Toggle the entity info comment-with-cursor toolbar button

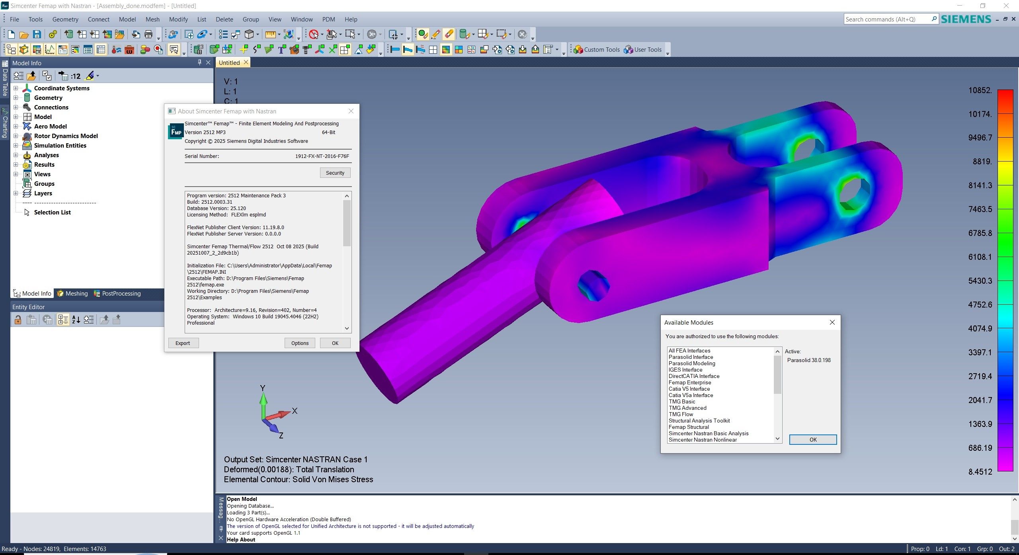point(174,50)
